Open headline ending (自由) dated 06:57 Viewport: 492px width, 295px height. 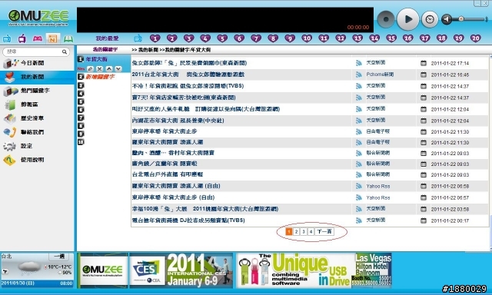pos(173,197)
